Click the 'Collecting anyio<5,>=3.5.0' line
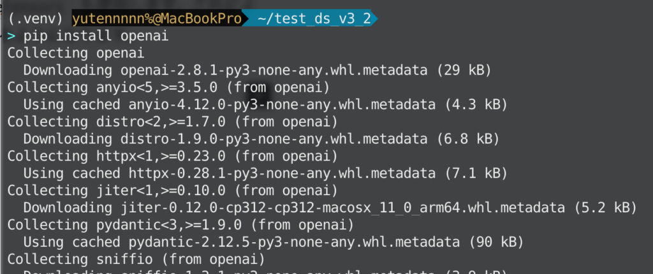653x274 pixels. (x=168, y=87)
